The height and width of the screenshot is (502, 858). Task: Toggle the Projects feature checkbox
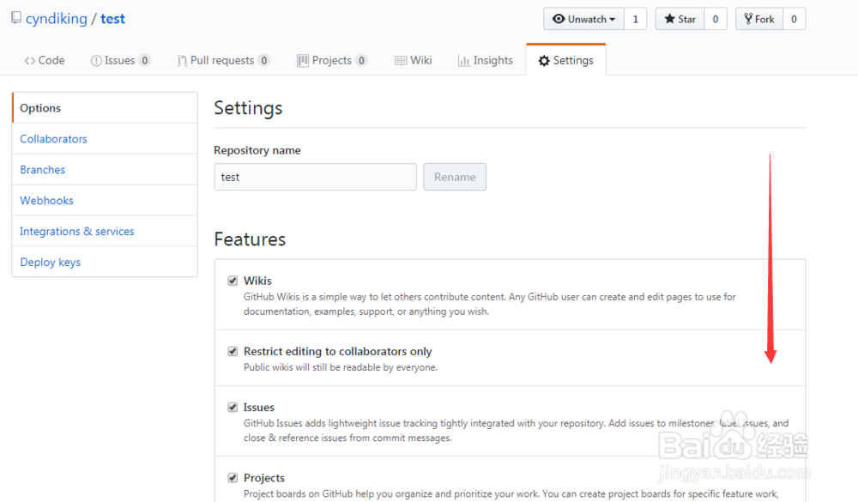[233, 478]
